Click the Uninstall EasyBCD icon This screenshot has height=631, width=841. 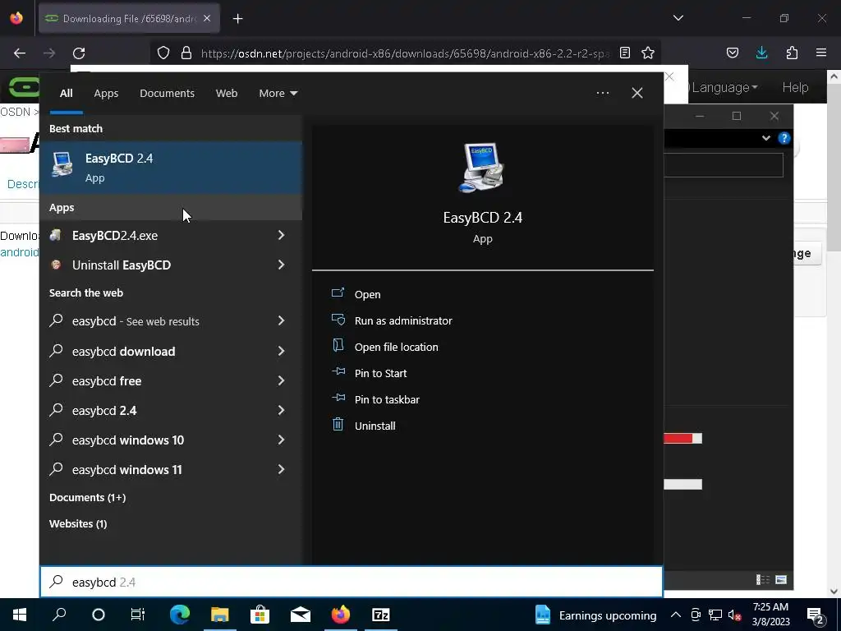[56, 265]
